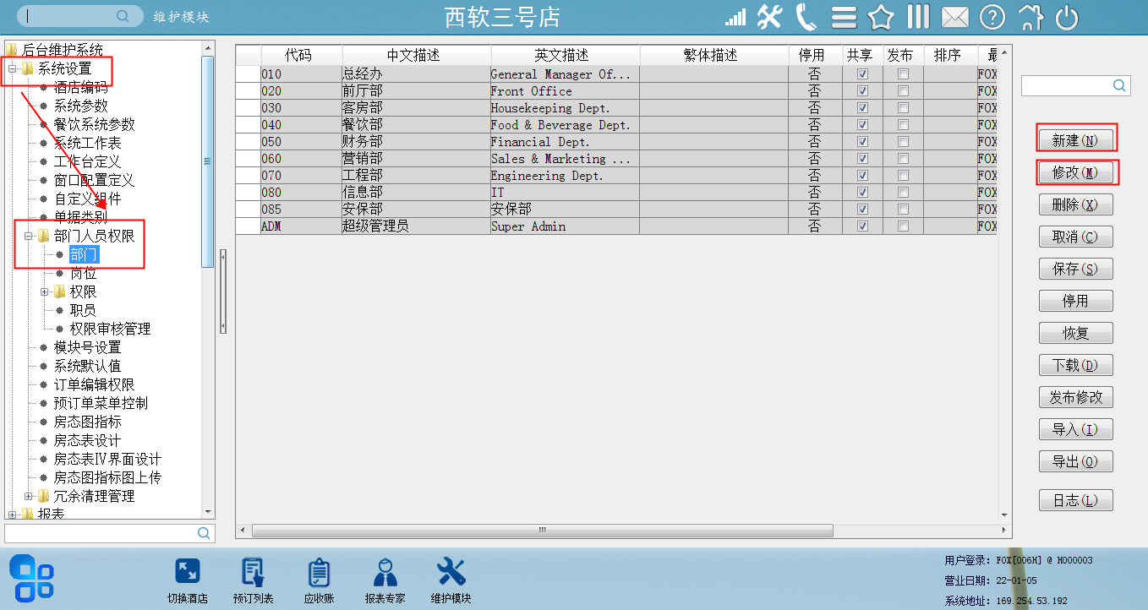1148x610 pixels.
Task: Click the blue squares logo at bottom left
Action: [x=32, y=578]
